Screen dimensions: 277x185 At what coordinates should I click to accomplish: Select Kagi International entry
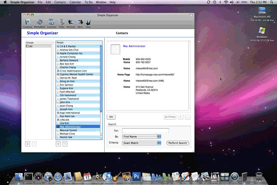tap(78, 113)
